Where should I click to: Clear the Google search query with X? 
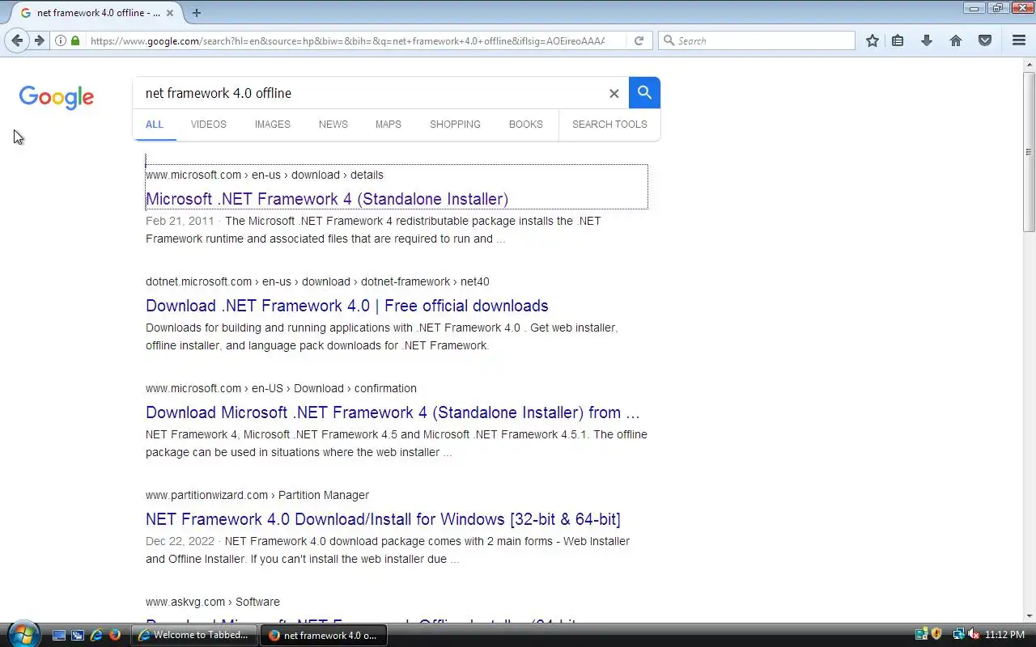(614, 94)
